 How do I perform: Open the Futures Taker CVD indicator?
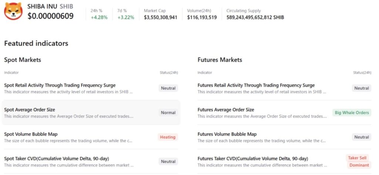pyautogui.click(x=253, y=158)
